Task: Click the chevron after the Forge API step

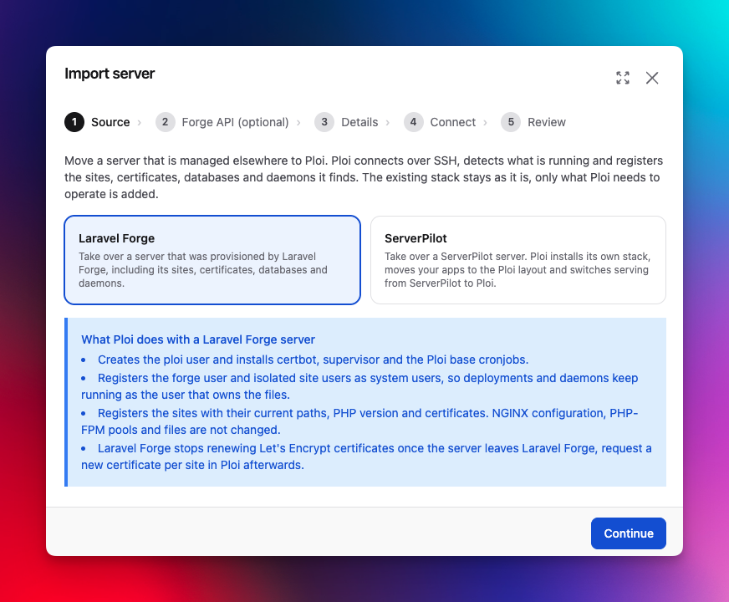Action: tap(298, 123)
